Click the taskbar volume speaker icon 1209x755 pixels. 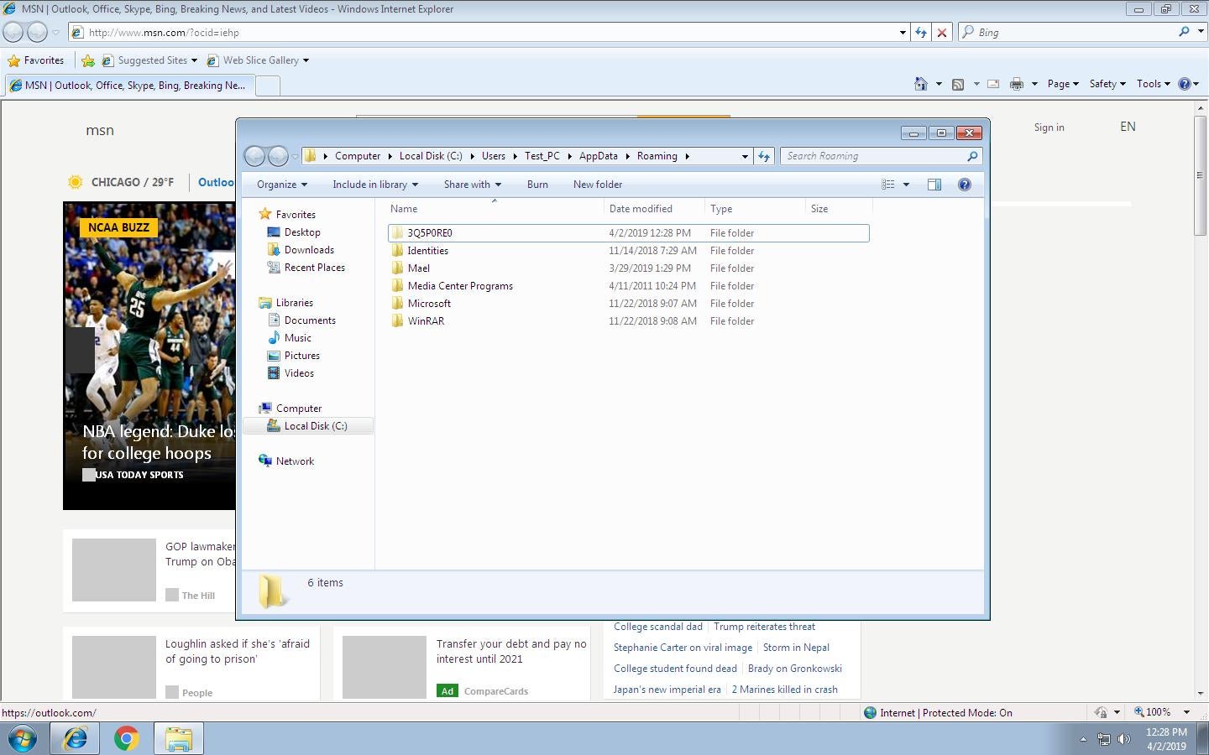click(1124, 738)
